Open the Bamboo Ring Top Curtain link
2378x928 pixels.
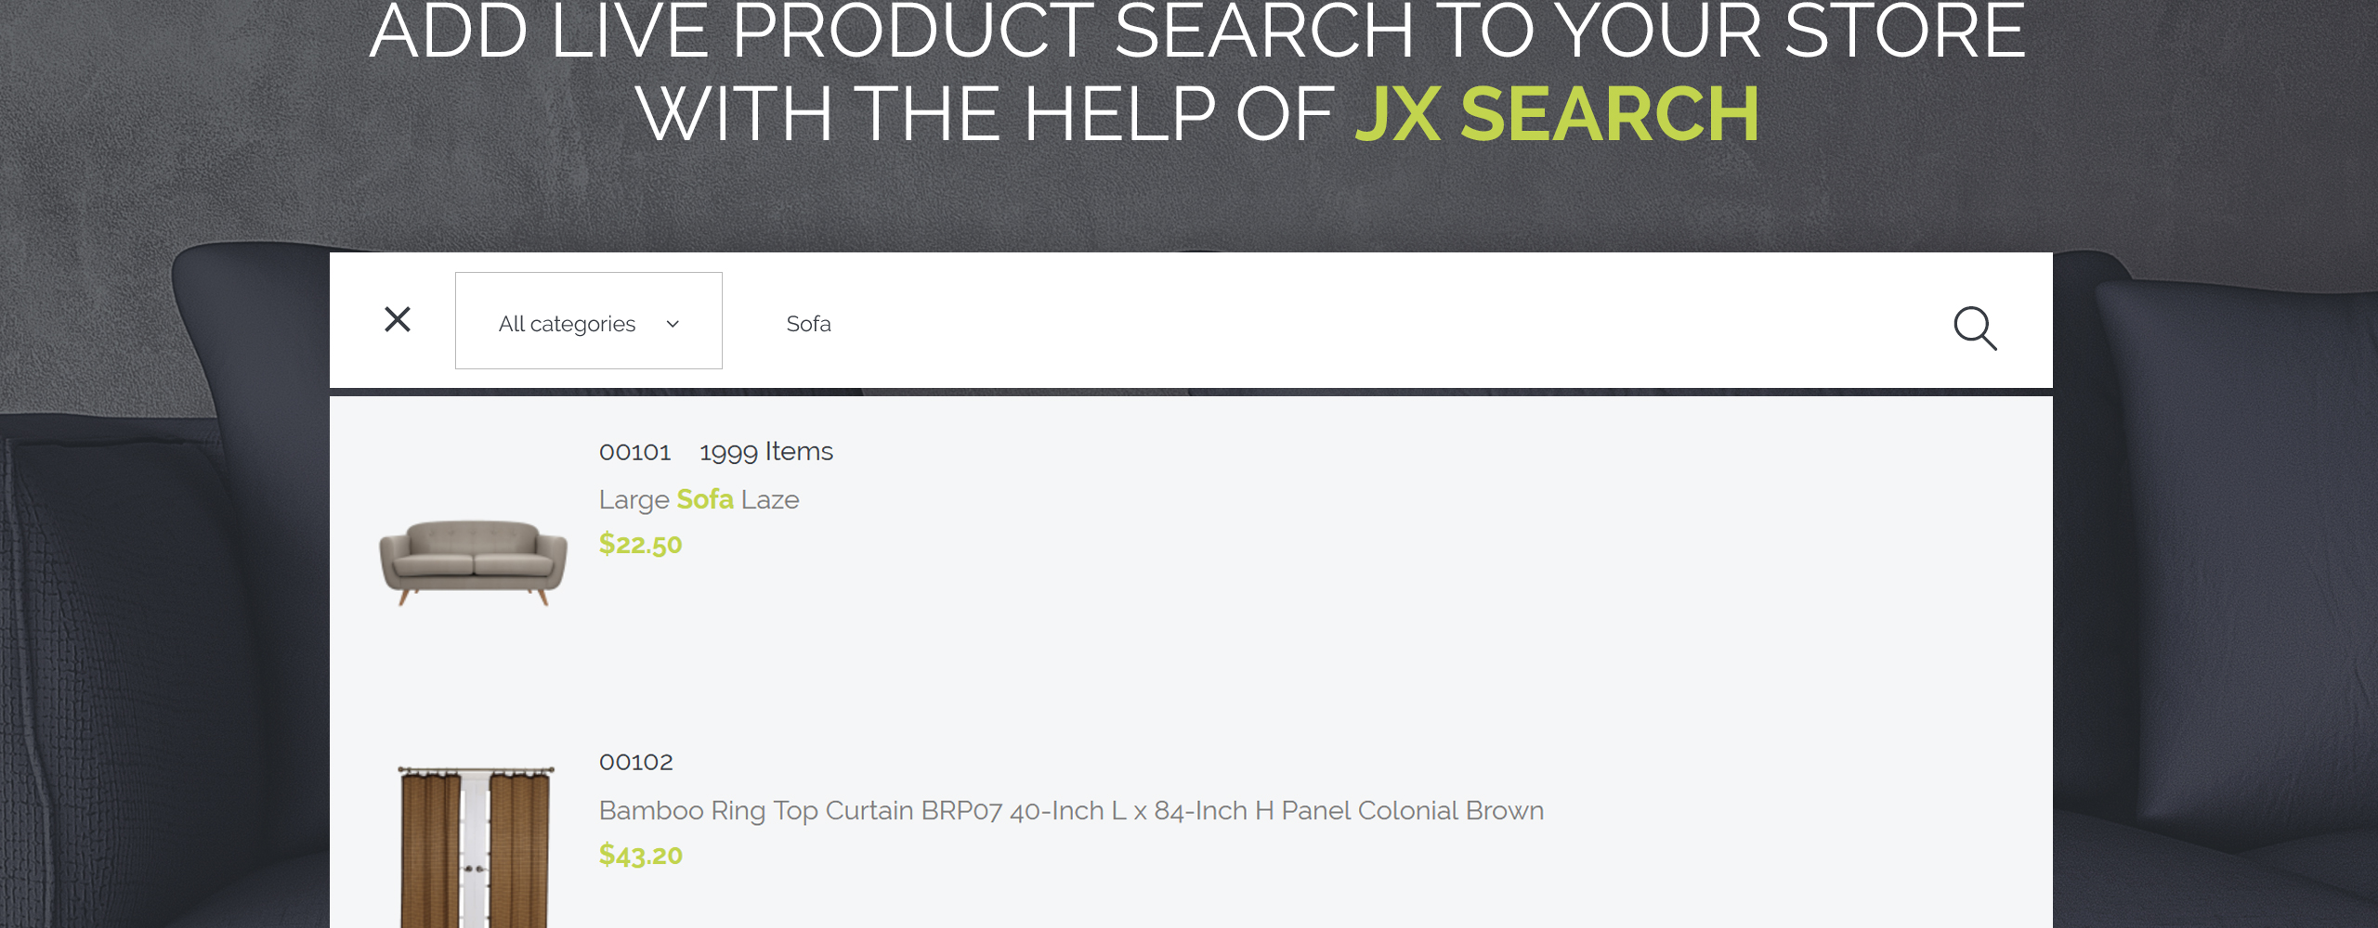coord(1071,810)
